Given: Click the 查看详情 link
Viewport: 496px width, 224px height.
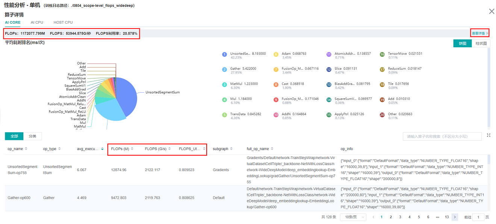Looking at the screenshot, I should click(x=479, y=33).
